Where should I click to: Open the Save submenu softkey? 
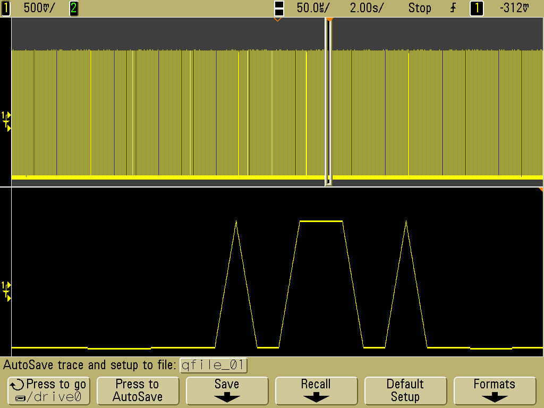tap(227, 390)
